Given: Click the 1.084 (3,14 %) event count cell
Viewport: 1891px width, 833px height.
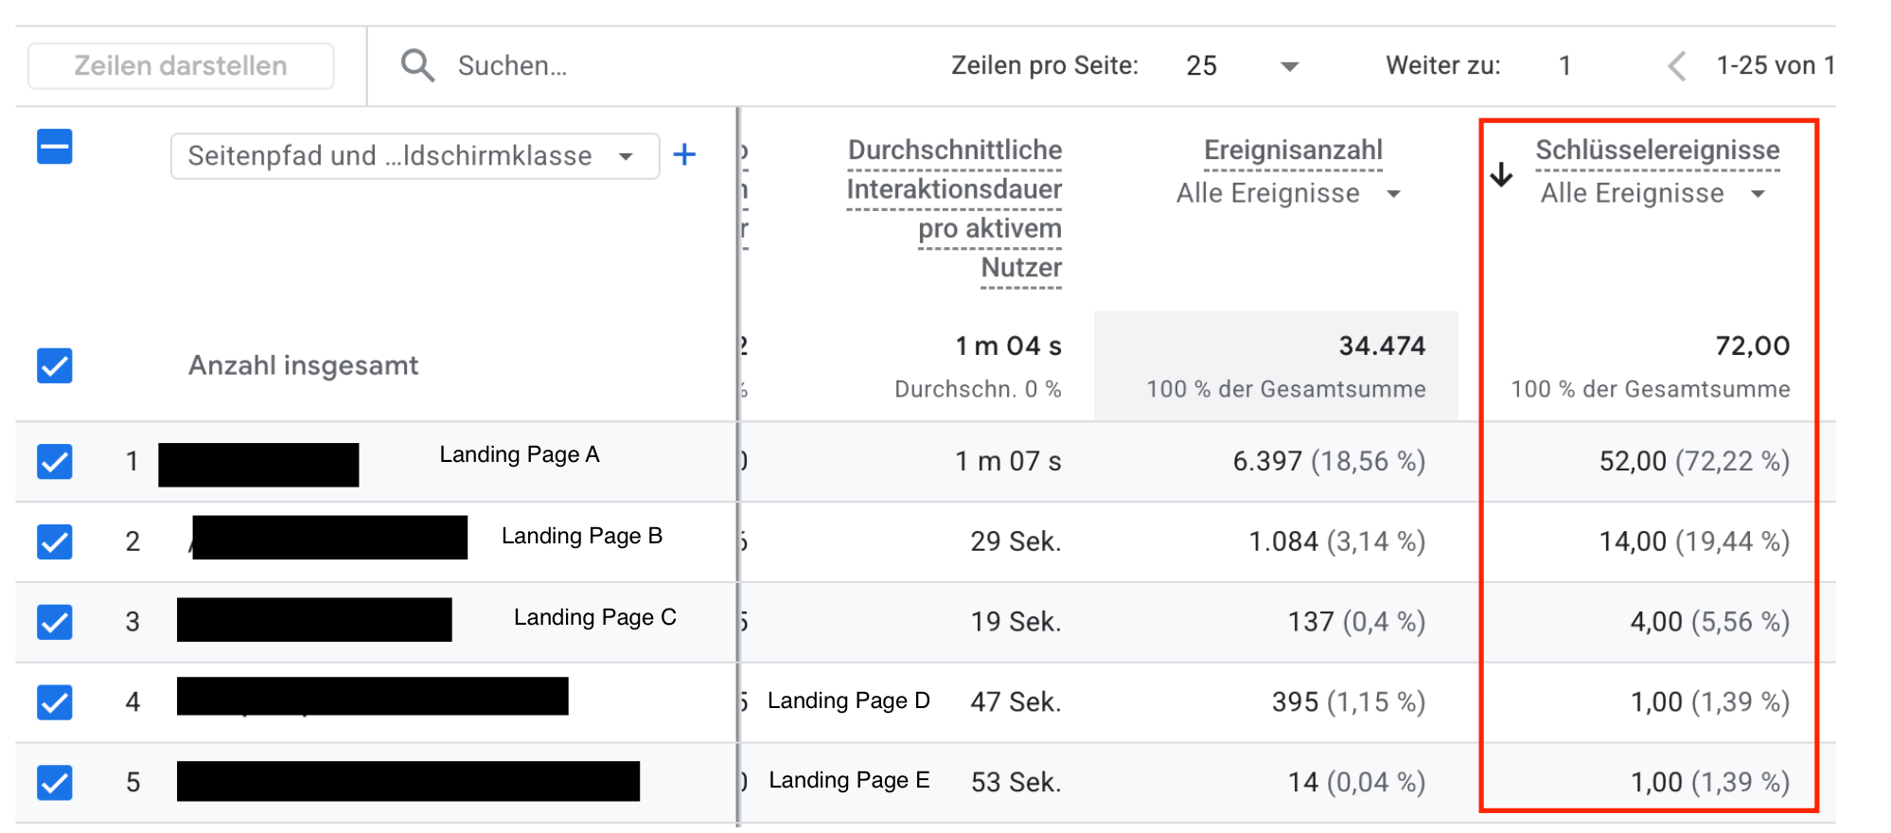Looking at the screenshot, I should (1336, 541).
